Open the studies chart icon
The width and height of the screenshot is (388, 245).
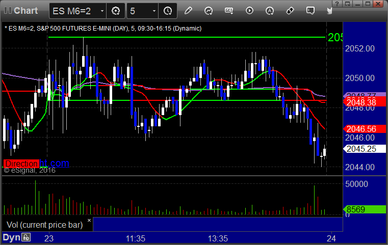(x=209, y=11)
